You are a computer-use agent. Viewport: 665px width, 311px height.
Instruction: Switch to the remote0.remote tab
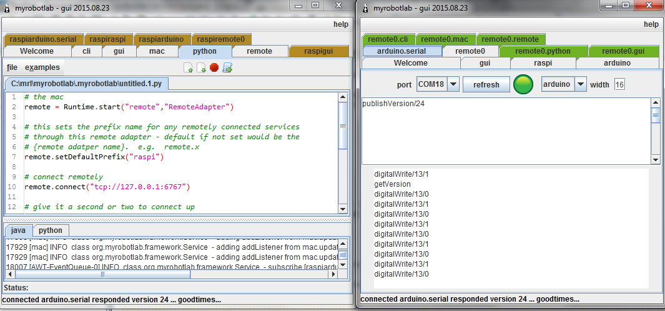(510, 39)
